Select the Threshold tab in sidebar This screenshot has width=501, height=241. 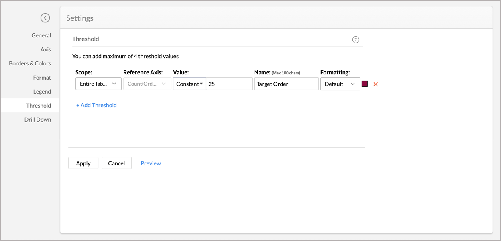click(39, 106)
